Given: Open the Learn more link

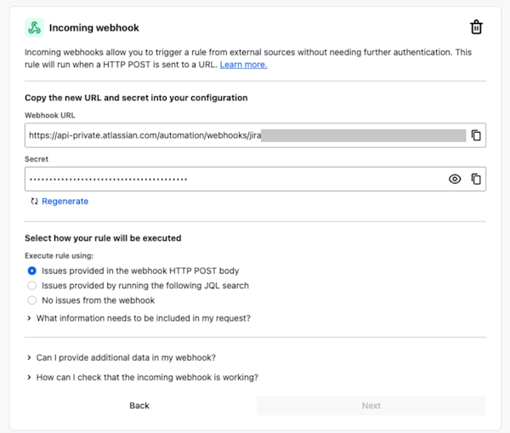Looking at the screenshot, I should (243, 65).
